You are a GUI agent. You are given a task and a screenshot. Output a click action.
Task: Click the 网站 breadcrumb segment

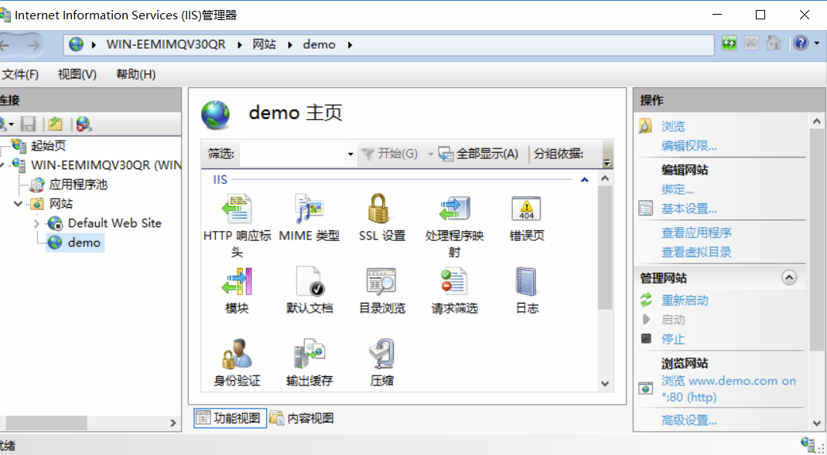(264, 45)
